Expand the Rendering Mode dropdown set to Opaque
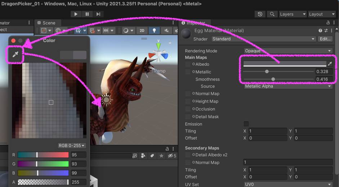Viewport: 339px width, 187px height. pos(287,51)
